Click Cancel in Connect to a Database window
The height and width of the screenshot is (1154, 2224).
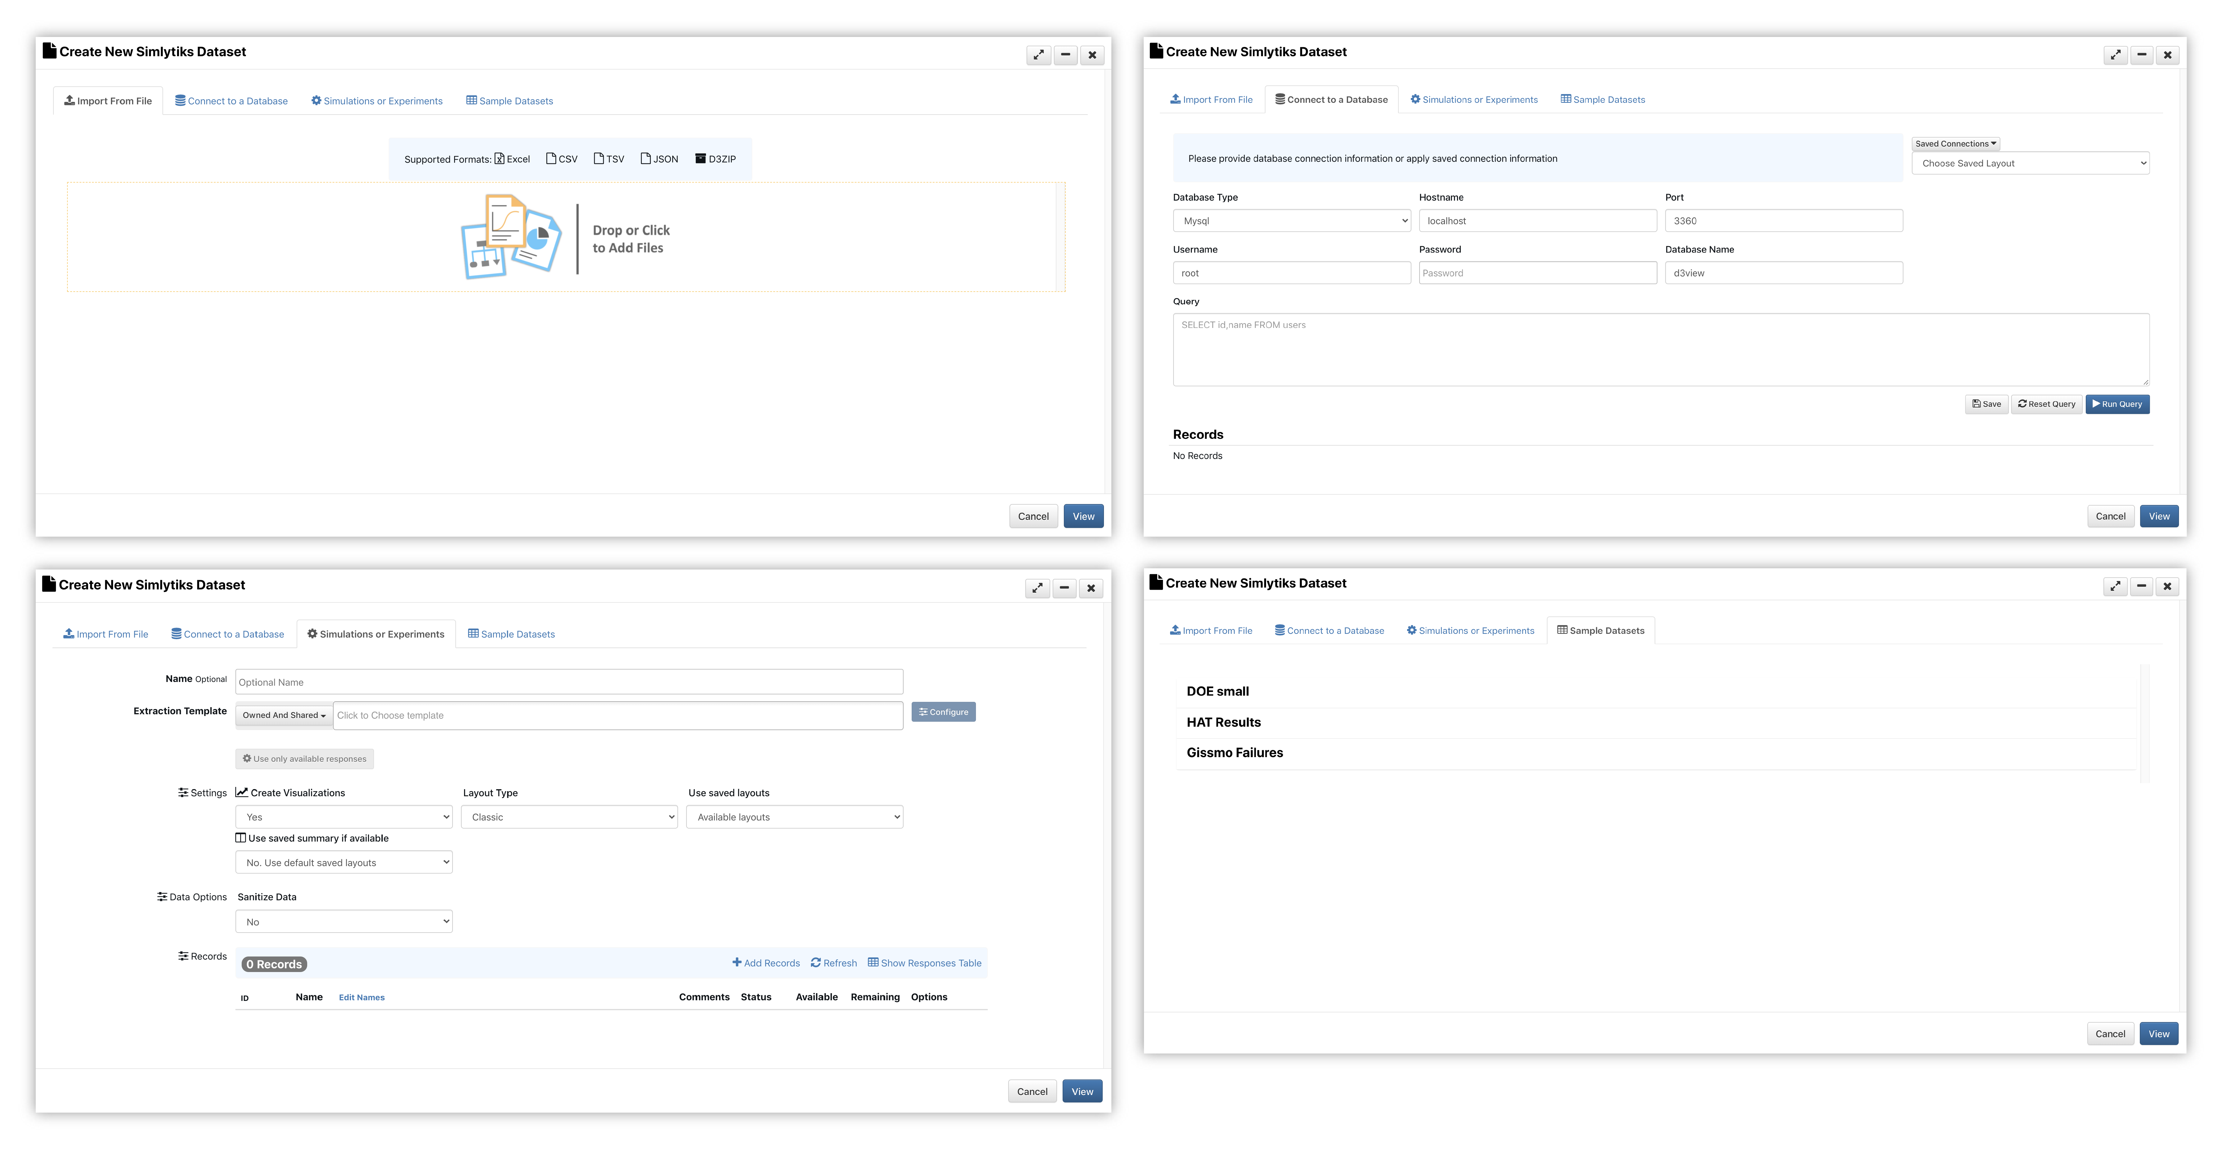2111,516
